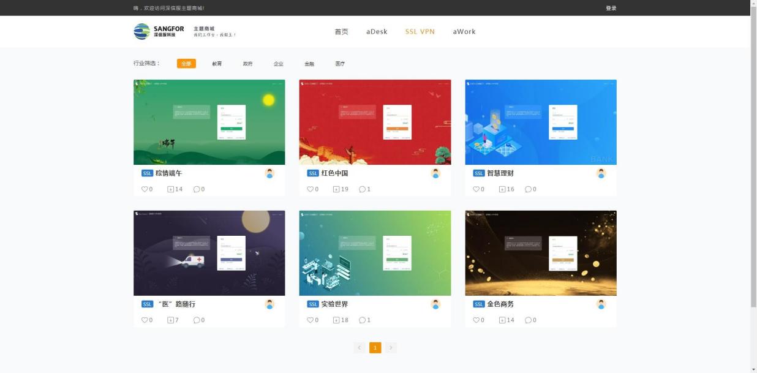Filter themes by 金融 industry
Screen dimensions: 757x373
coord(309,64)
